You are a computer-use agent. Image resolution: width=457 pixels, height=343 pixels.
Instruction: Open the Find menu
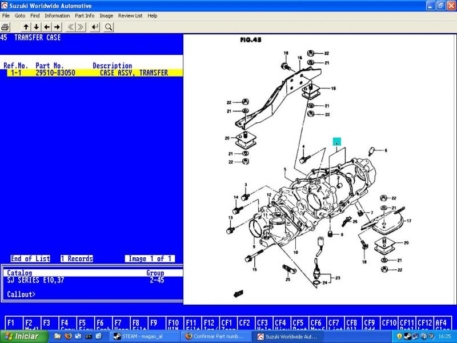tap(35, 16)
